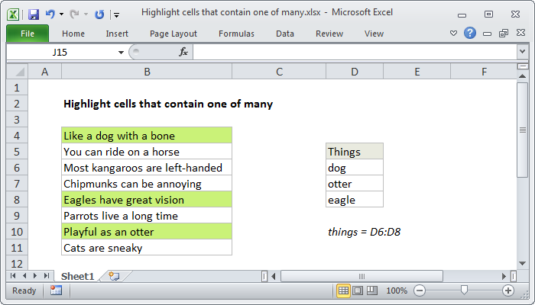This screenshot has width=535, height=305.
Task: Click cell 'Like a dog with a bone'
Action: point(147,136)
